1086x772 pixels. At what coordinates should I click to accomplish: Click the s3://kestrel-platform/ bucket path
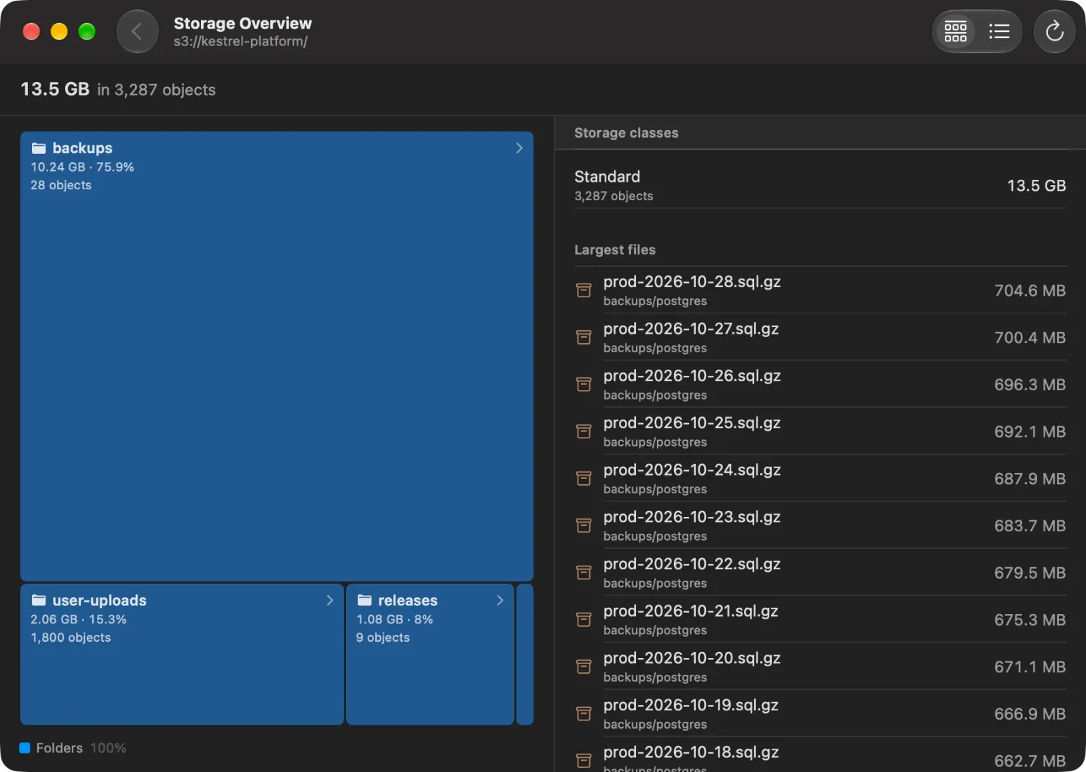tap(240, 41)
